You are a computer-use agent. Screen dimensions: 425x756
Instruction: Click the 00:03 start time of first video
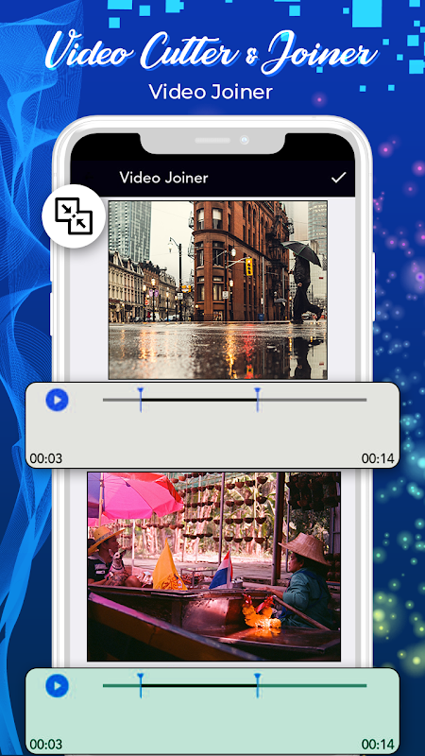(x=45, y=458)
